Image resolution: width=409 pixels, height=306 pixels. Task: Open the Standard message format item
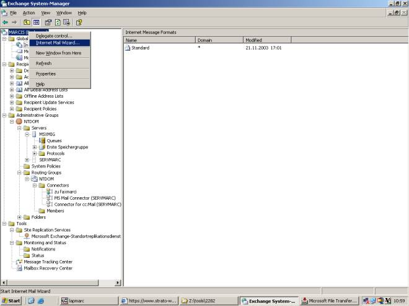click(140, 48)
